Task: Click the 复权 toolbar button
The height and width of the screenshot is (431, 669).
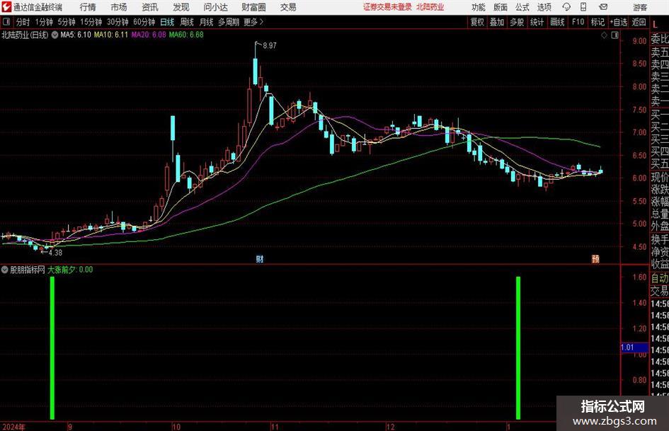Action: 477,22
